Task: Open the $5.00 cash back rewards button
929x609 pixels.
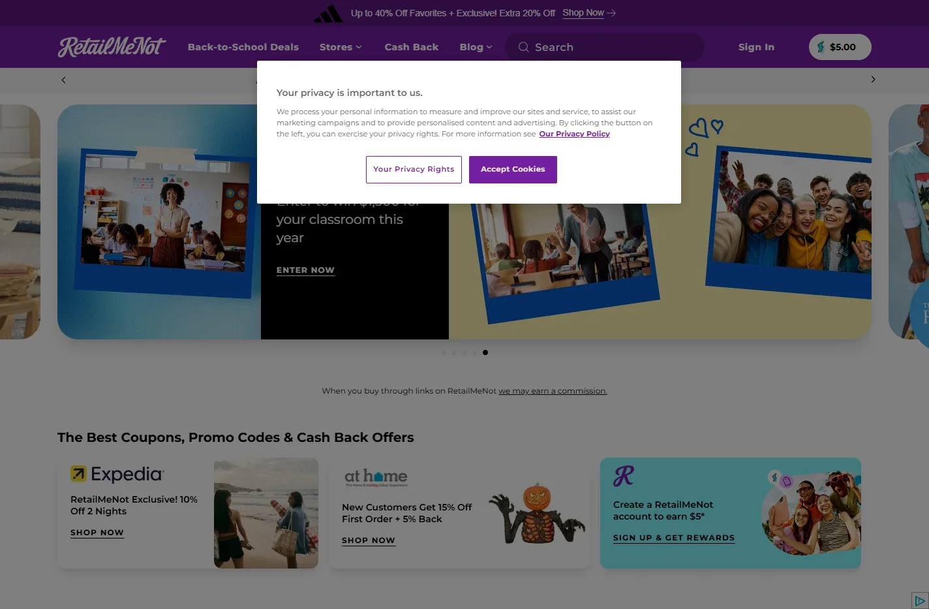Action: coord(840,47)
